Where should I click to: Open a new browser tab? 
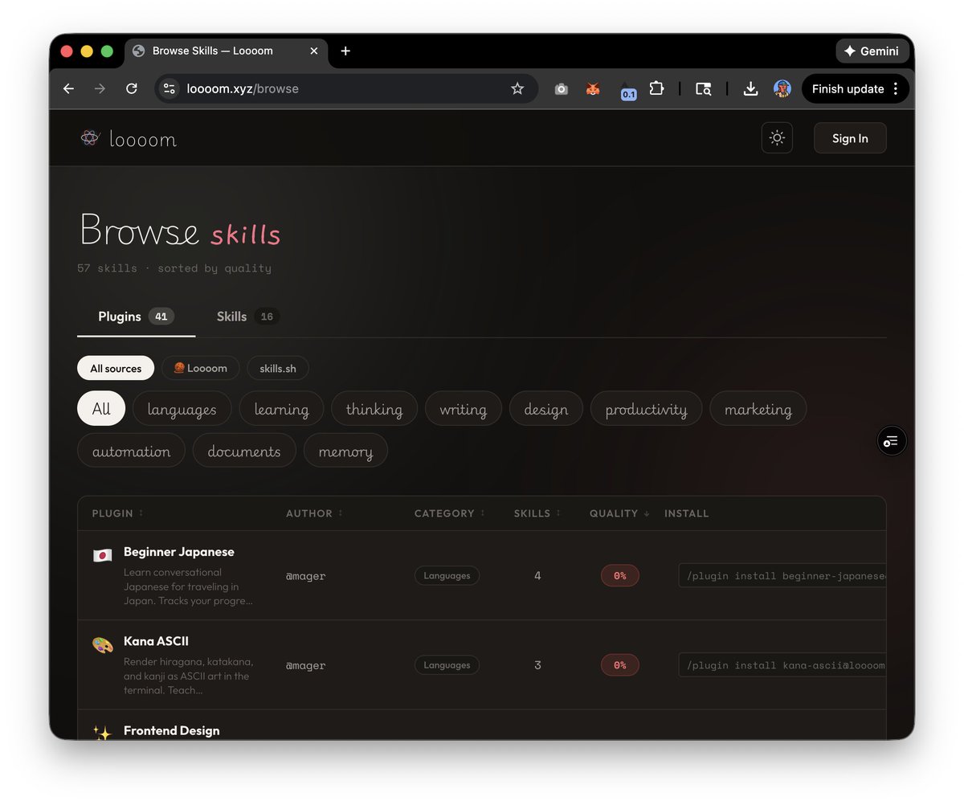click(345, 51)
